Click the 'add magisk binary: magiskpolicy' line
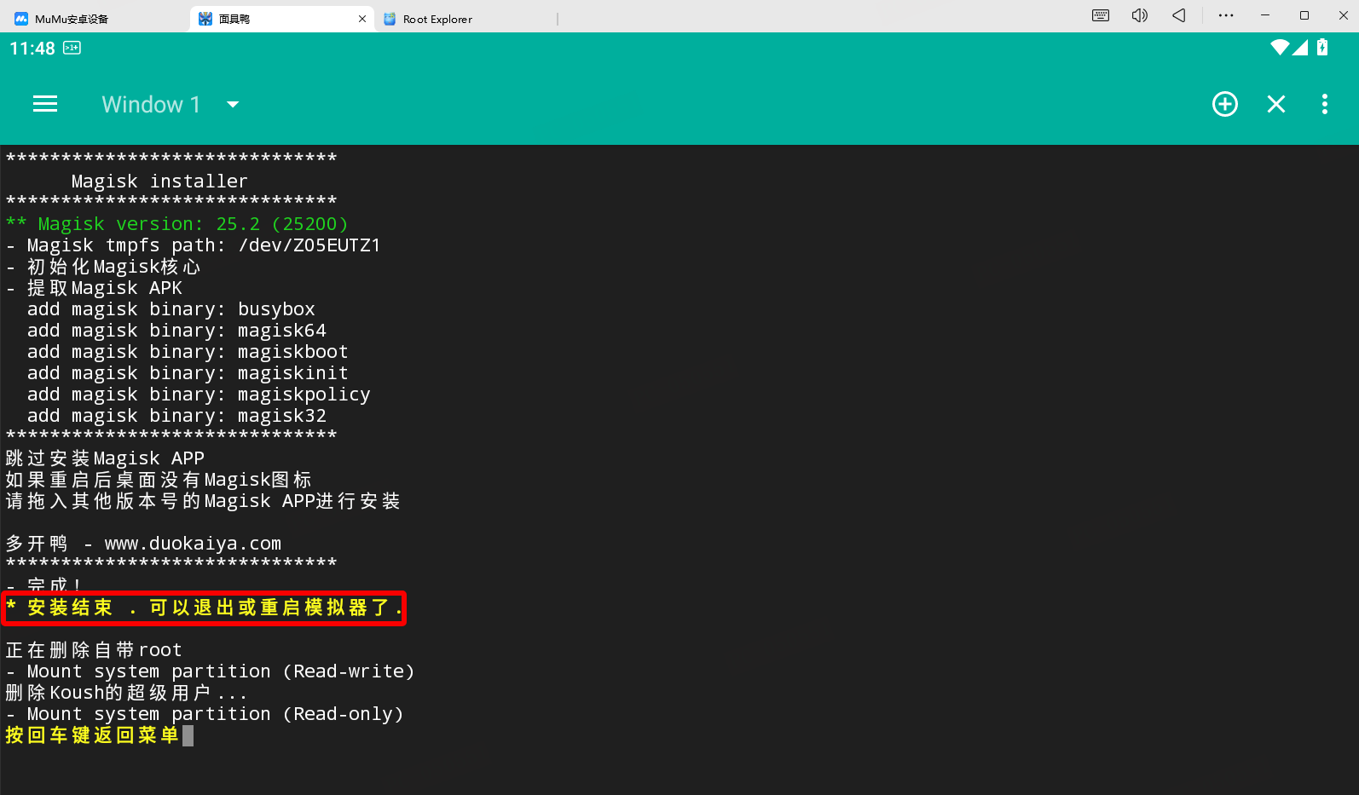 point(199,395)
